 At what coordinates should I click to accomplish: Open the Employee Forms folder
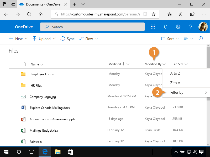click(x=42, y=74)
